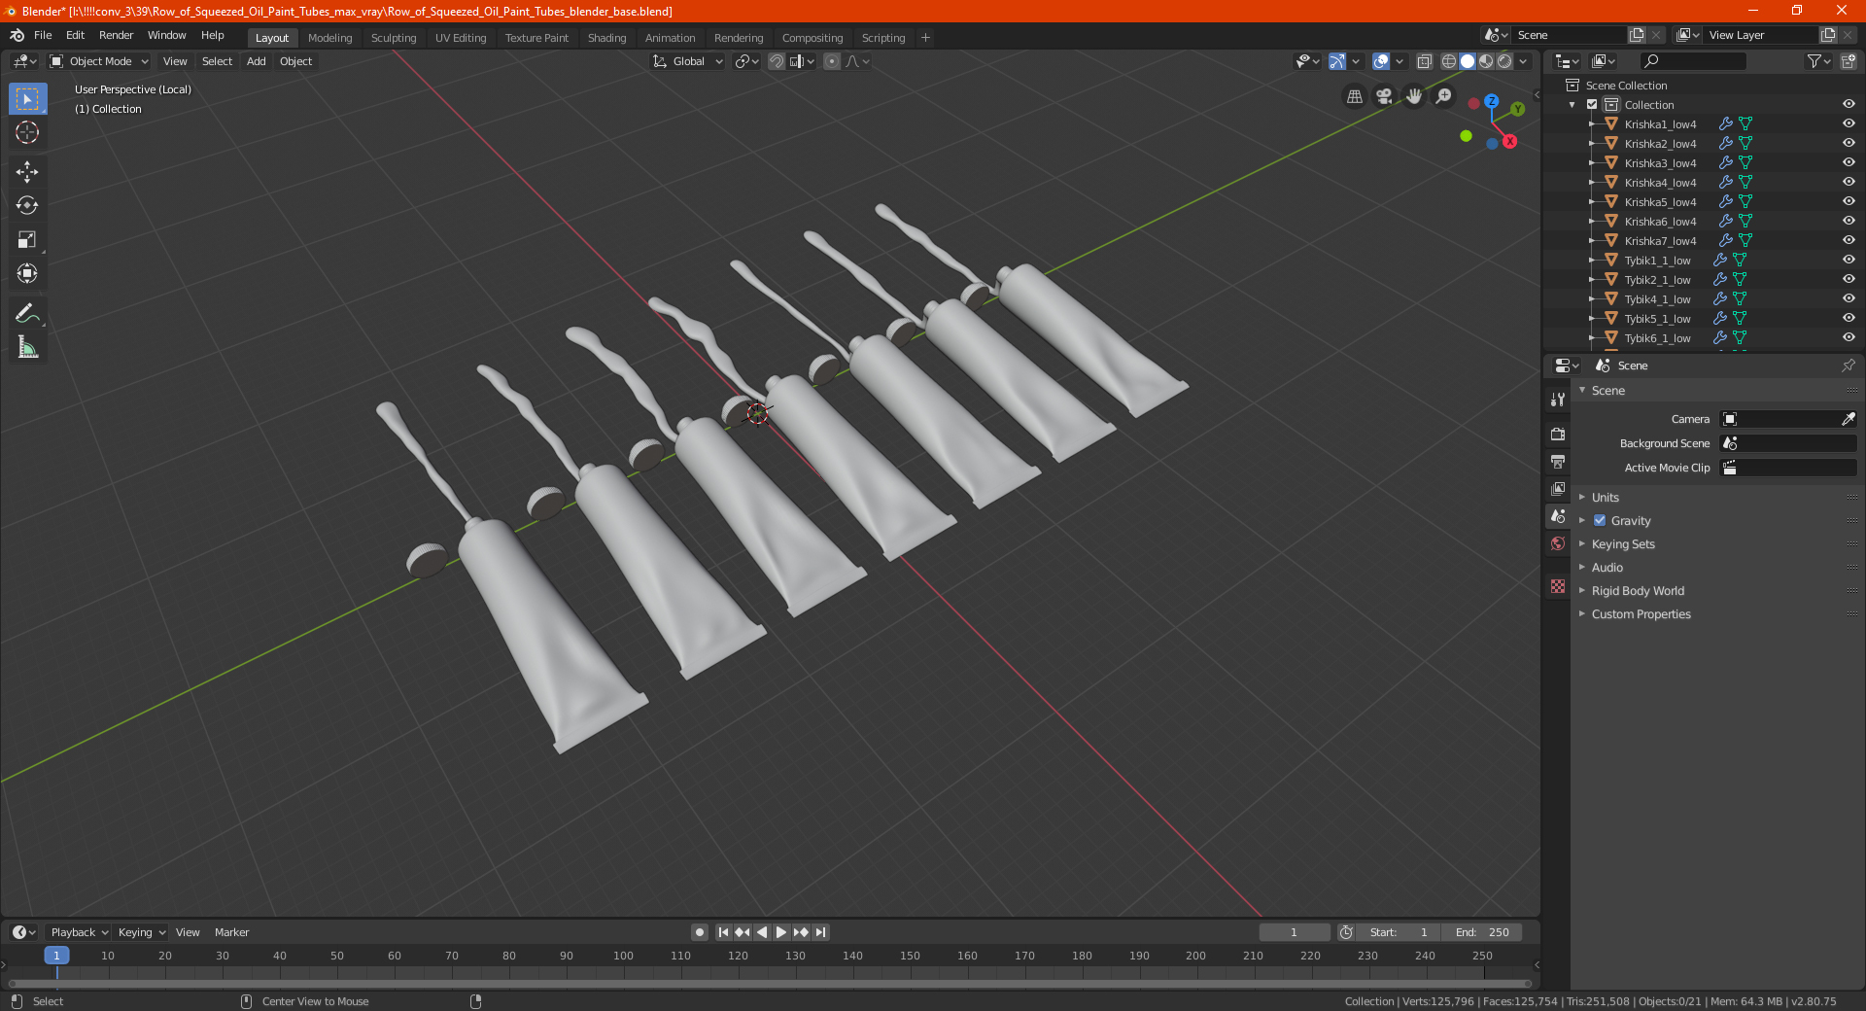Open the Render properties tab
The image size is (1866, 1011).
point(1558,434)
